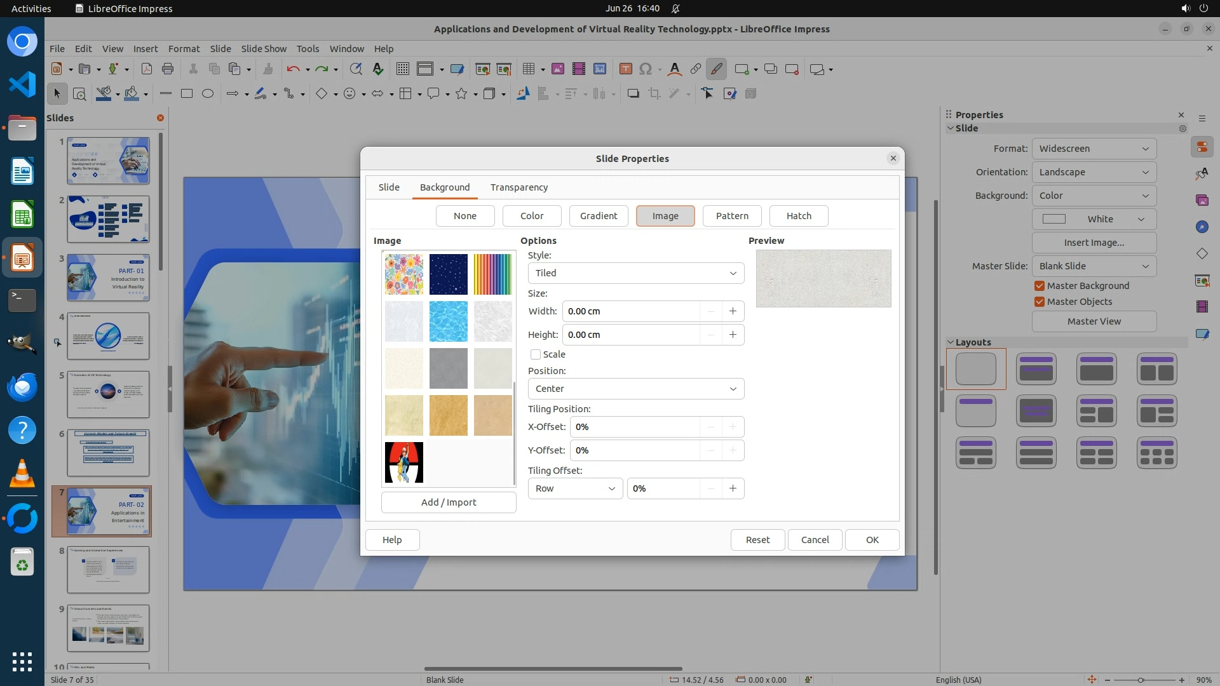
Task: Select the Ellipse drawing tool
Action: (207, 94)
